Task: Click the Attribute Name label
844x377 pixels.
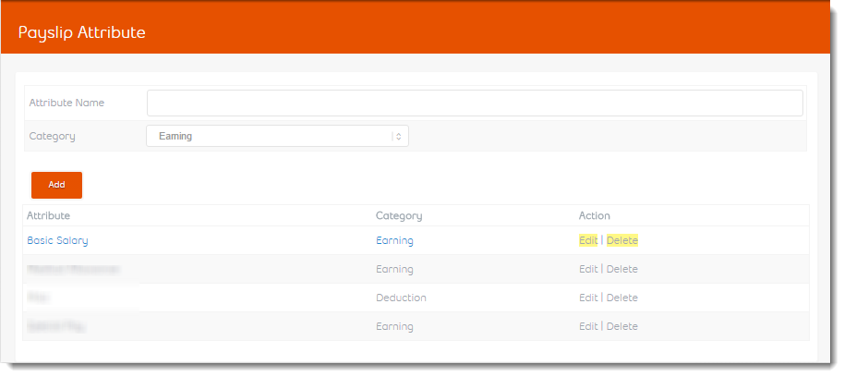Action: (66, 103)
